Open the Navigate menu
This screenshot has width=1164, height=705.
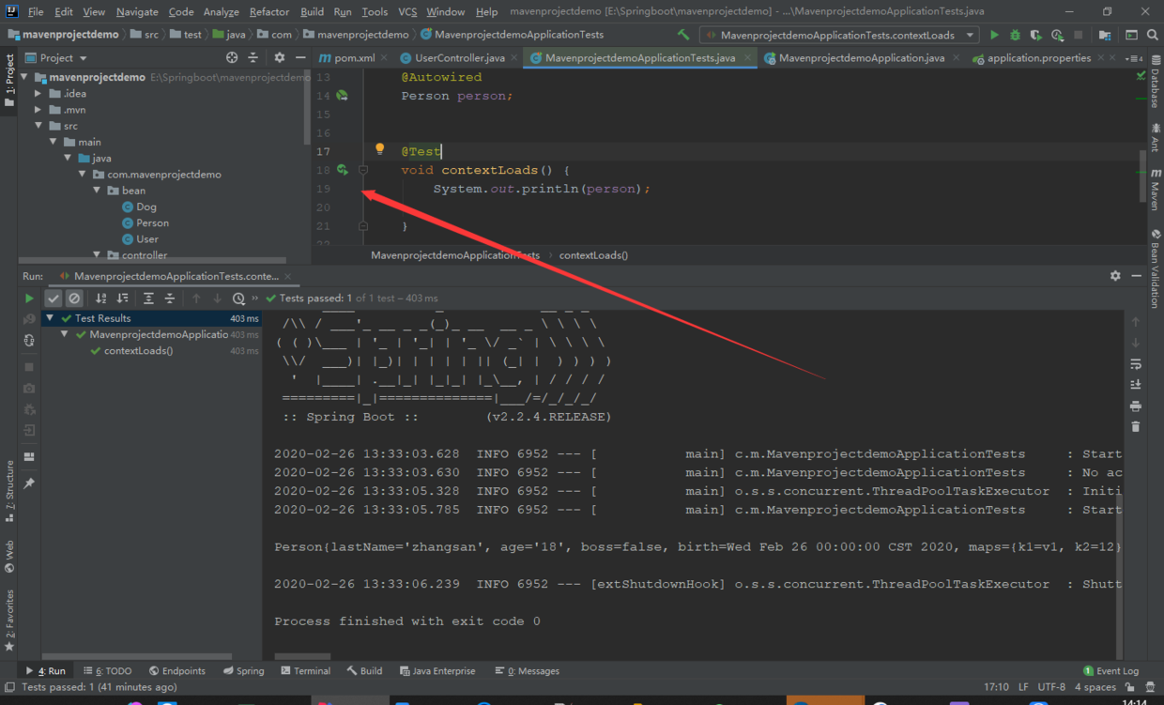137,11
